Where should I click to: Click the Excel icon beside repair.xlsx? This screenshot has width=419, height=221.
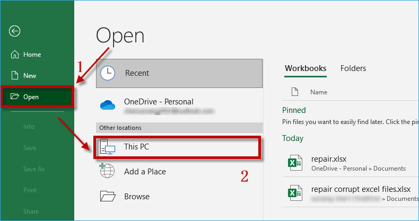click(x=295, y=163)
